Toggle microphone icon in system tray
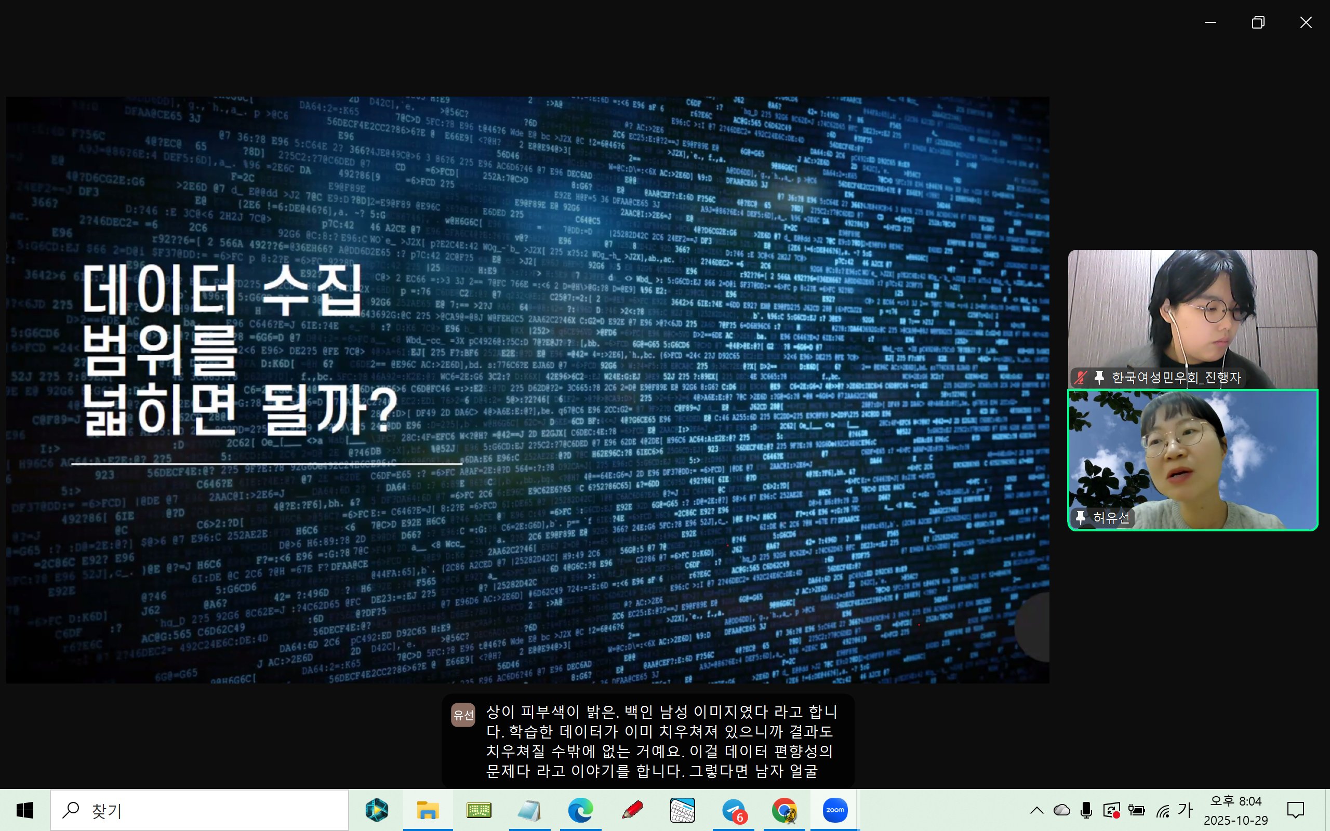1330x831 pixels. 1086,810
